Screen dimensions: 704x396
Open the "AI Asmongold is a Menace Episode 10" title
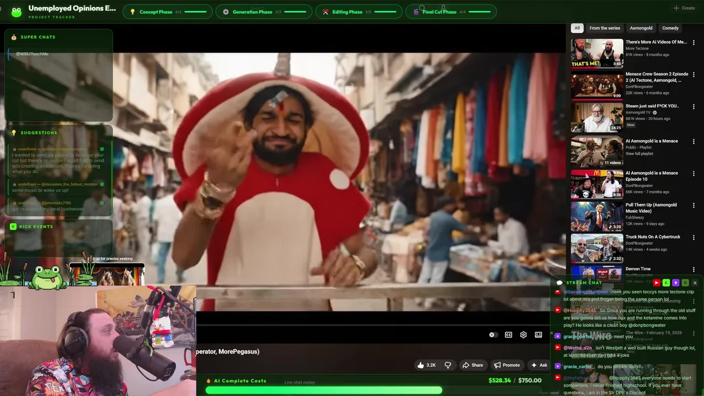pyautogui.click(x=652, y=176)
